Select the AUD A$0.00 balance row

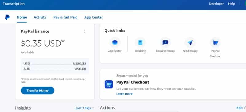(x=55, y=69)
